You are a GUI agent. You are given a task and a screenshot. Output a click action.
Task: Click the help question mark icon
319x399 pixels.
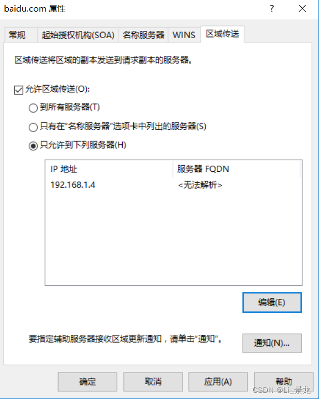[x=272, y=9]
